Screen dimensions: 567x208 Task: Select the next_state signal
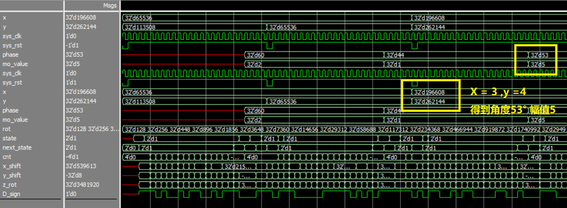click(x=17, y=147)
